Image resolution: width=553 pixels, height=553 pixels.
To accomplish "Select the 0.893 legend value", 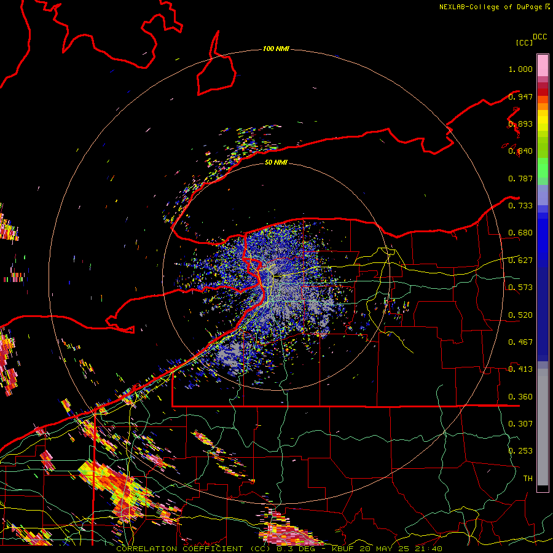I will coord(520,124).
